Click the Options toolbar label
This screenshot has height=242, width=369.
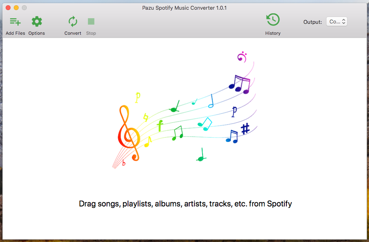click(36, 33)
